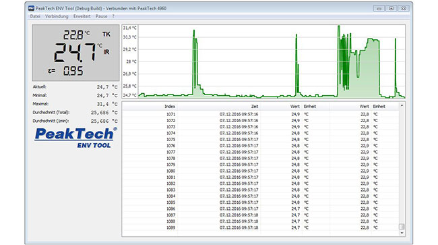Select table row with index 1077
Viewport: 438px width, 245px height.
[x=261, y=152]
